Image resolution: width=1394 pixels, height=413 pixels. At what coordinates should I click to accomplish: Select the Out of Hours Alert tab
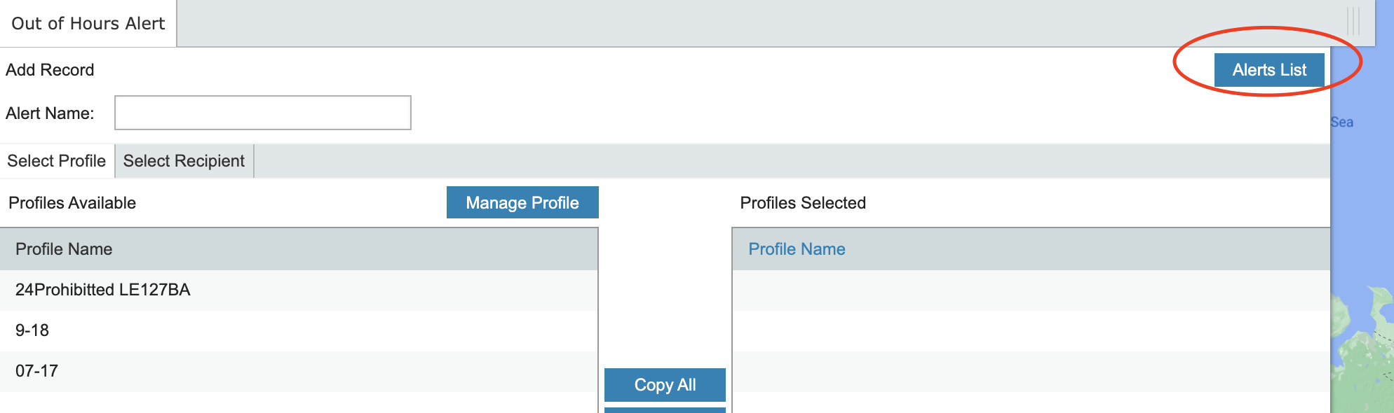point(88,24)
